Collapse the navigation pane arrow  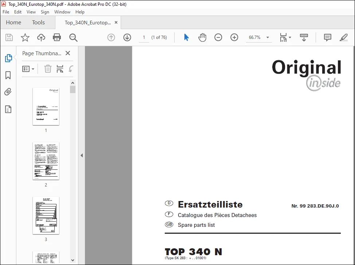coord(82,155)
